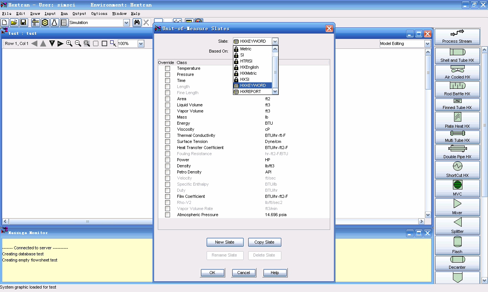Open the 100% zoom level dropdown
The height and width of the screenshot is (292, 488).
141,43
